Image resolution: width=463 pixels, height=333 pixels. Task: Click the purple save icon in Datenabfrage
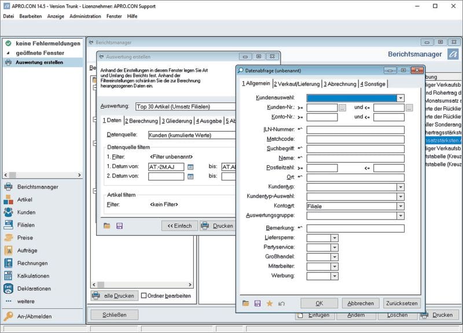[258, 303]
